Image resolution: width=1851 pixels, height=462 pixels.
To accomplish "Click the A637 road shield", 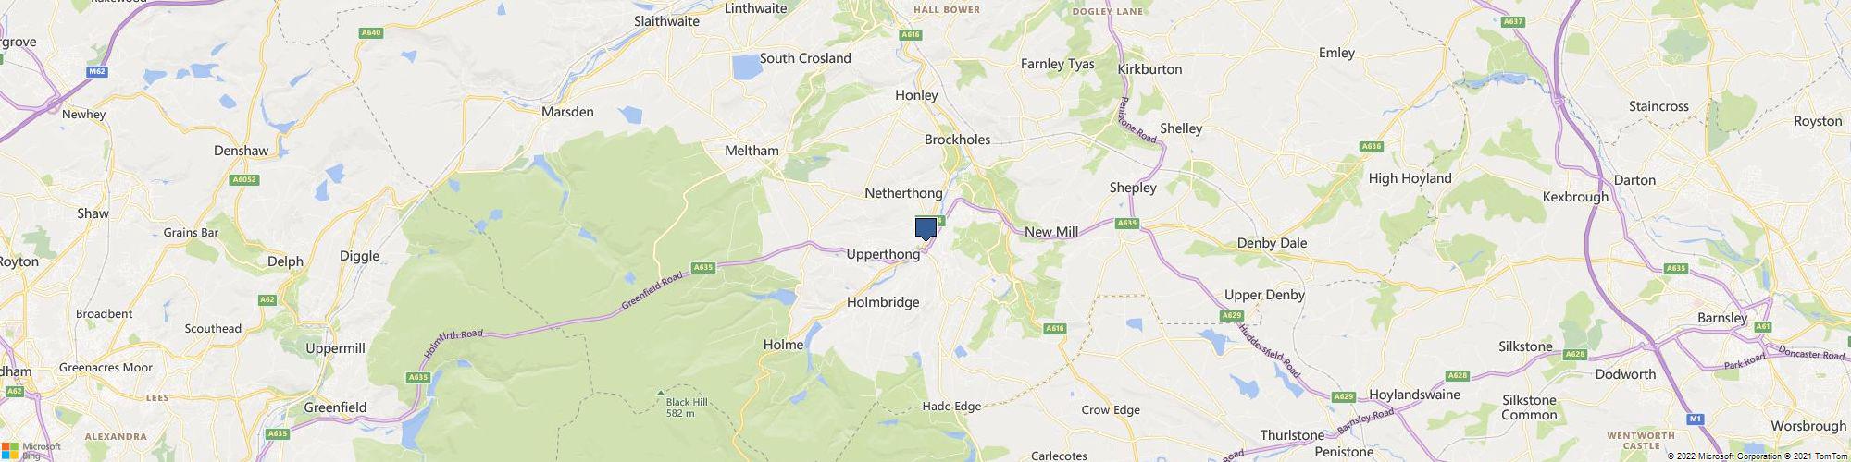I will pyautogui.click(x=1513, y=22).
